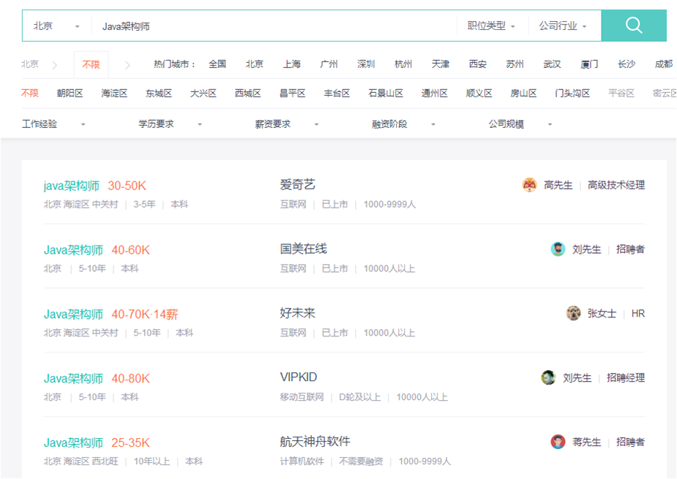Select hot city 上海
The width and height of the screenshot is (677, 479).
coord(292,64)
